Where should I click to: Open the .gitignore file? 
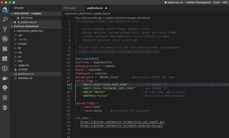36,65
